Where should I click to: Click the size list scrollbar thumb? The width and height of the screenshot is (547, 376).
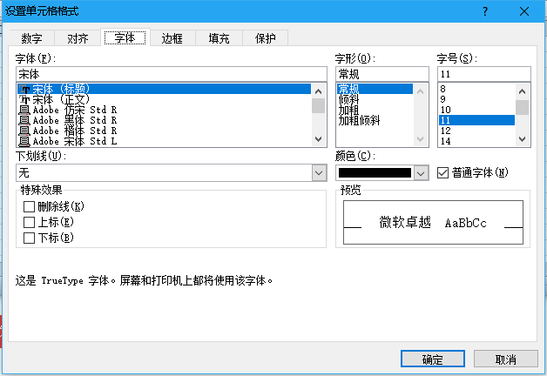tap(523, 107)
